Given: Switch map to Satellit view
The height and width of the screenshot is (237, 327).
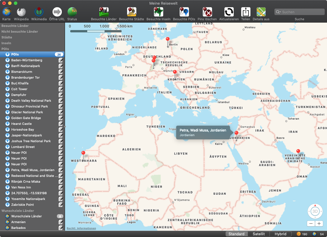Looking at the screenshot, I should point(259,234).
